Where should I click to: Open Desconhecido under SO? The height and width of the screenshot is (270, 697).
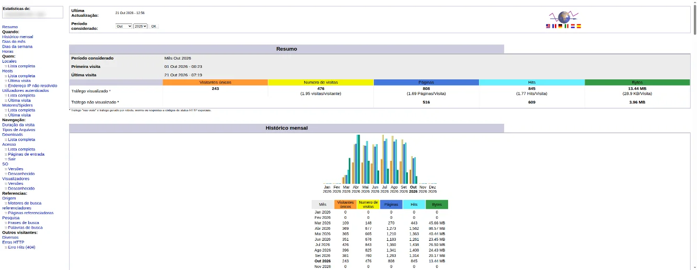point(21,173)
